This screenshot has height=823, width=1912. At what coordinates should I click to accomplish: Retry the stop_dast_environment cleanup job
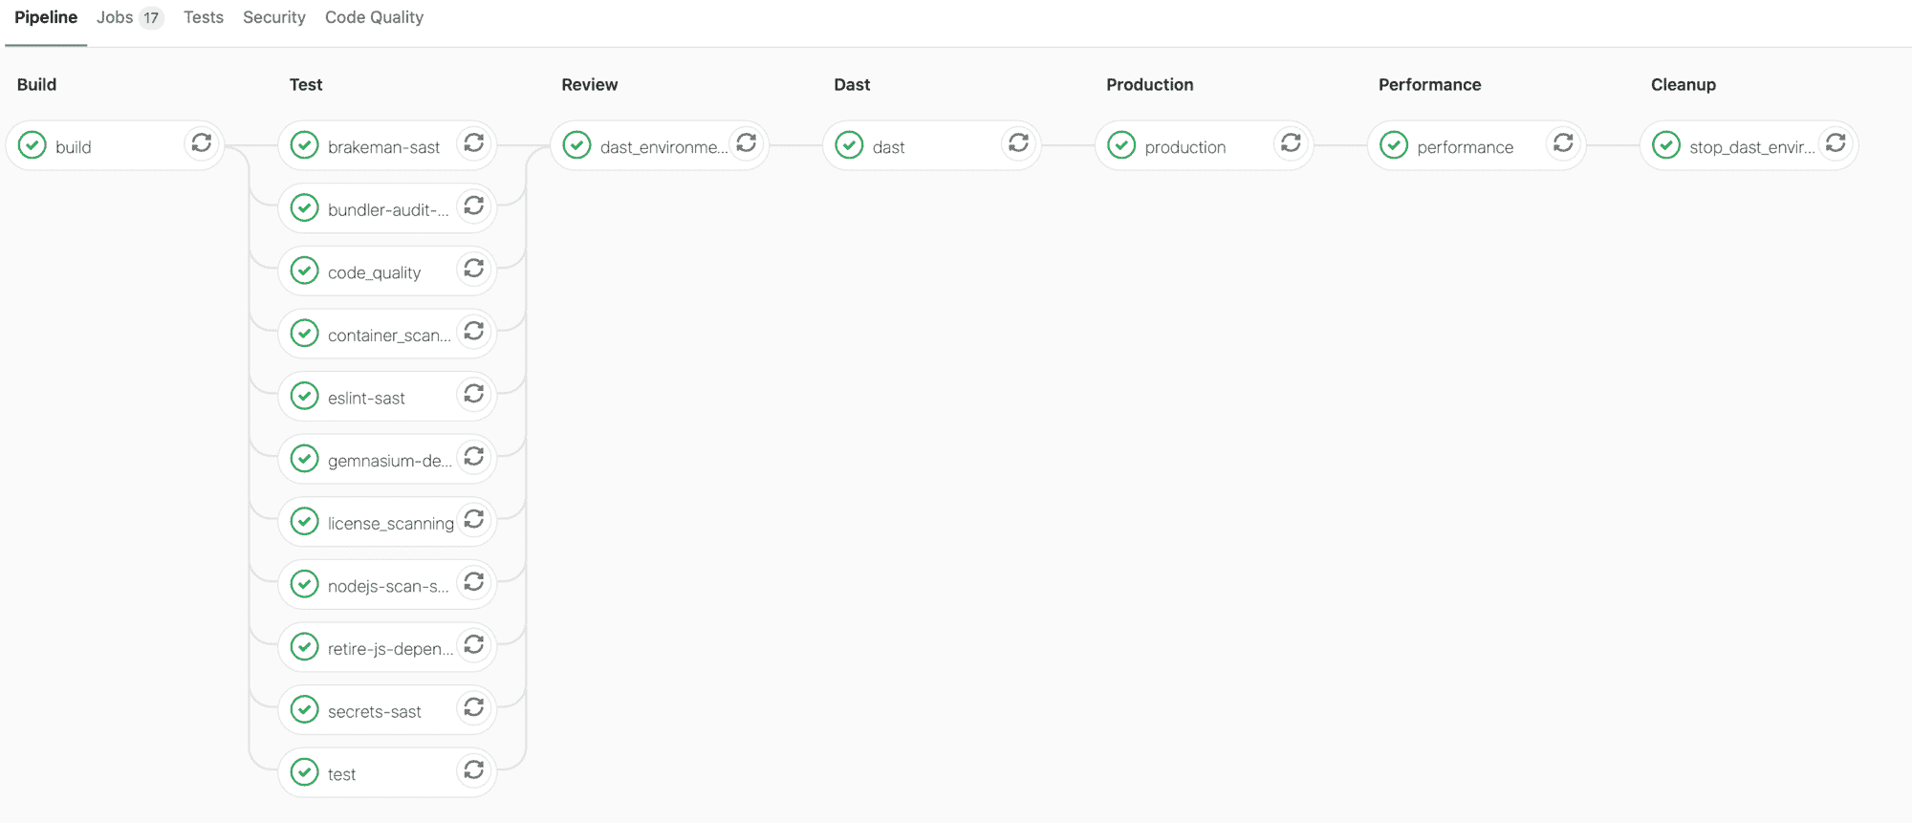click(x=1836, y=143)
